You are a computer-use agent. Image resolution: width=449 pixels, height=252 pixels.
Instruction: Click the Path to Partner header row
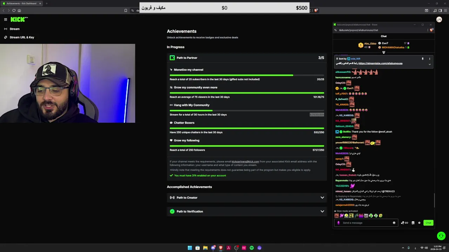(x=247, y=58)
